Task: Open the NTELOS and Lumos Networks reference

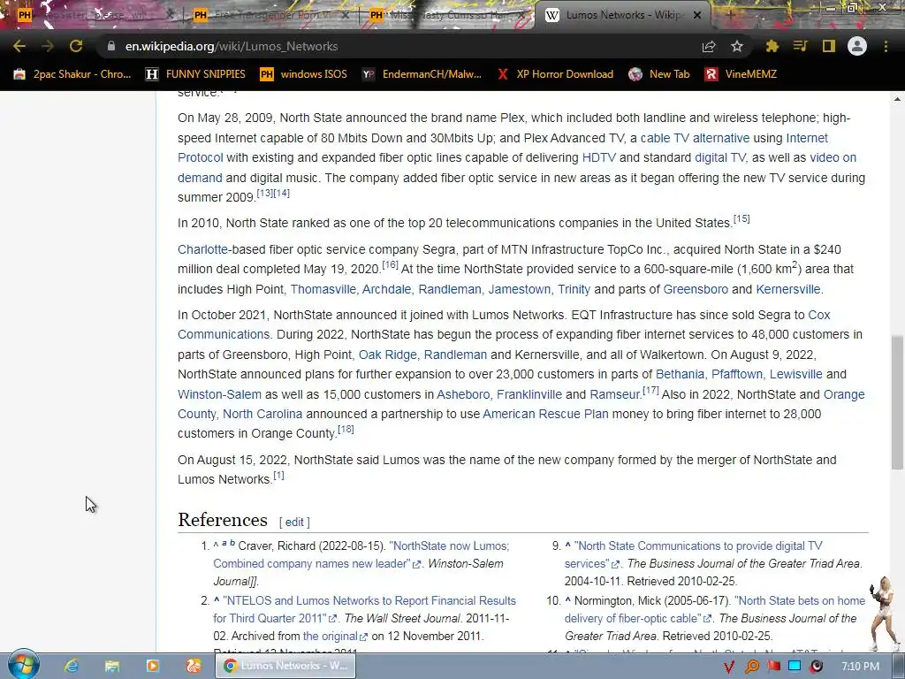Action: 369,601
